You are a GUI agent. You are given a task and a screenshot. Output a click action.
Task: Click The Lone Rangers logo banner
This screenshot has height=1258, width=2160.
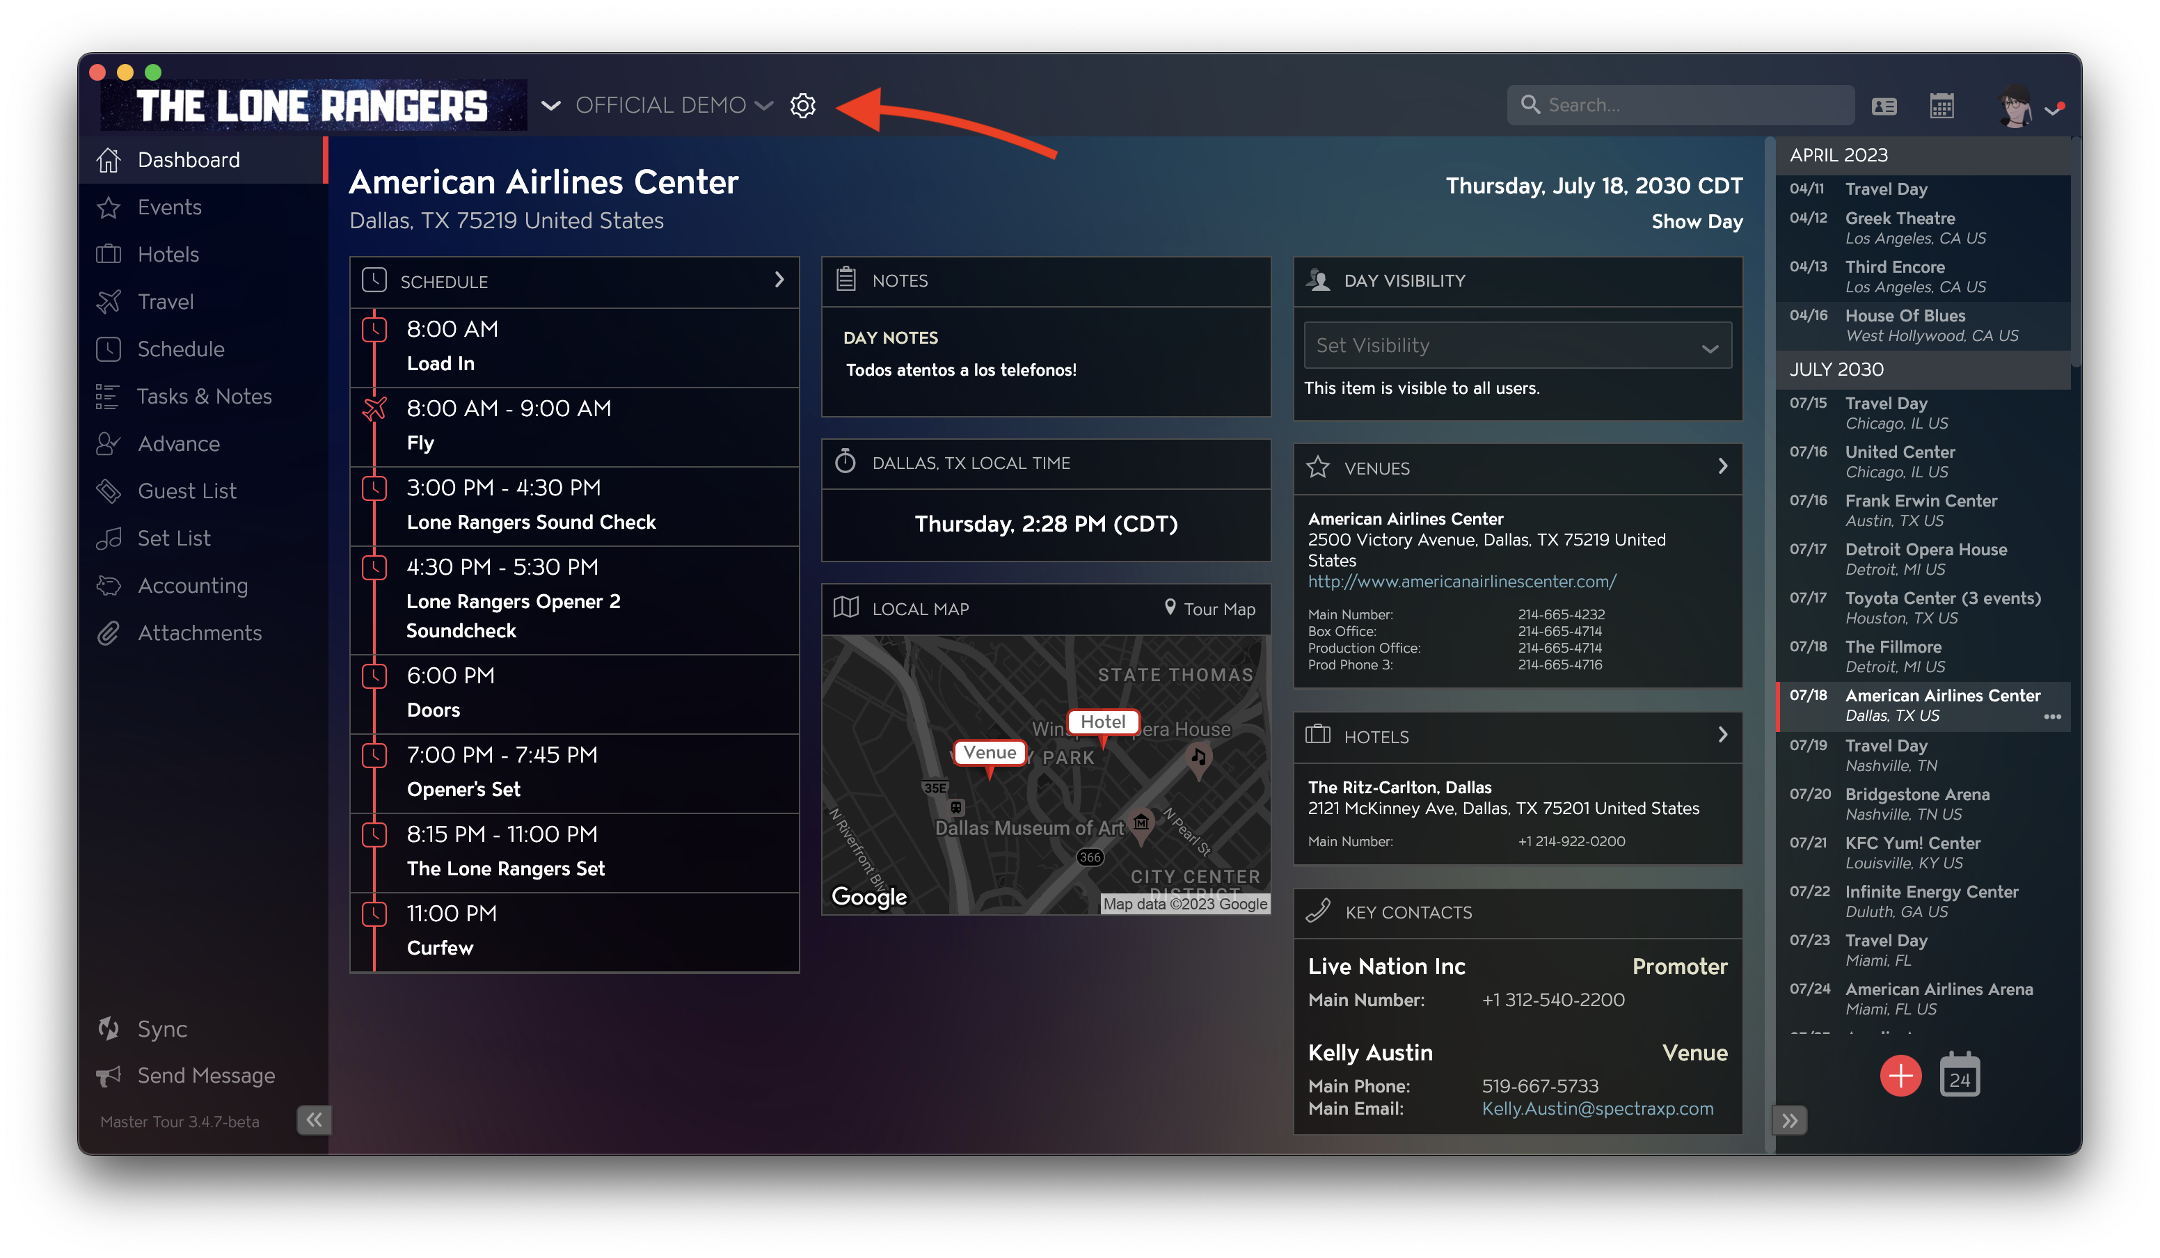[x=313, y=106]
